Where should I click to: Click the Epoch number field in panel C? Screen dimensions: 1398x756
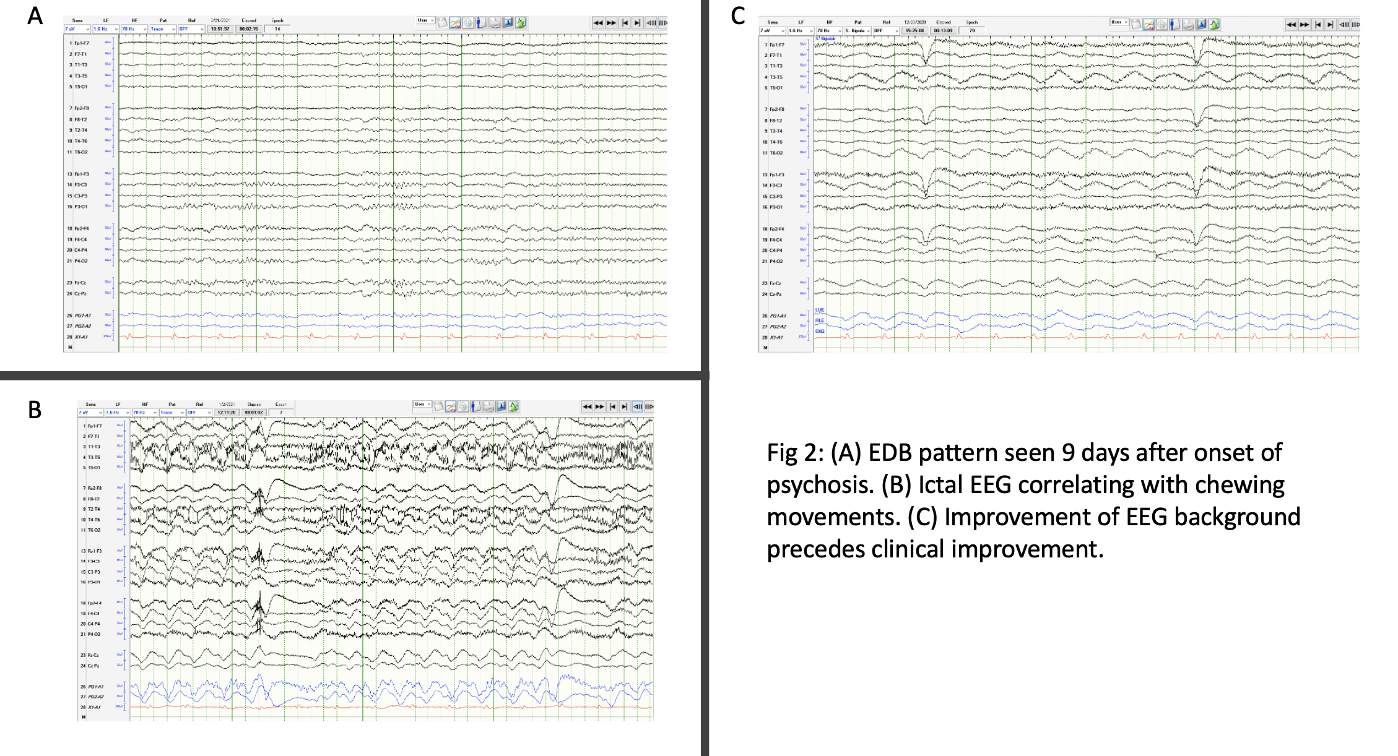click(972, 30)
